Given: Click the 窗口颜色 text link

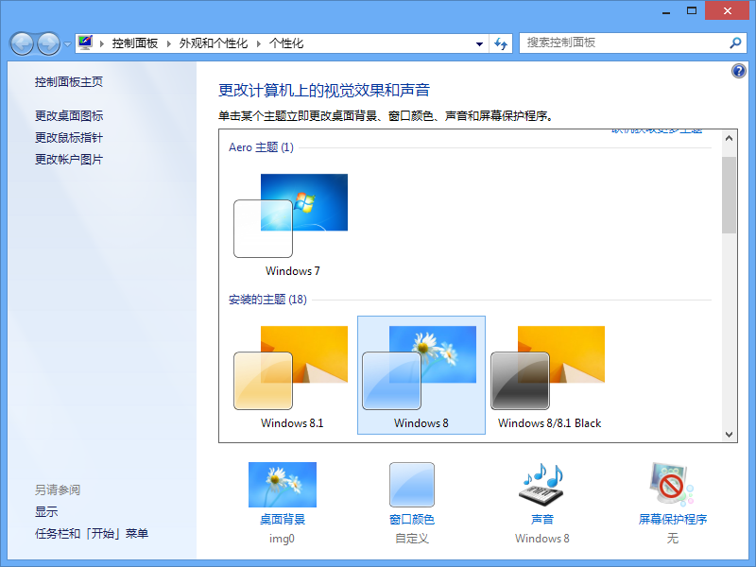Looking at the screenshot, I should coord(412,519).
